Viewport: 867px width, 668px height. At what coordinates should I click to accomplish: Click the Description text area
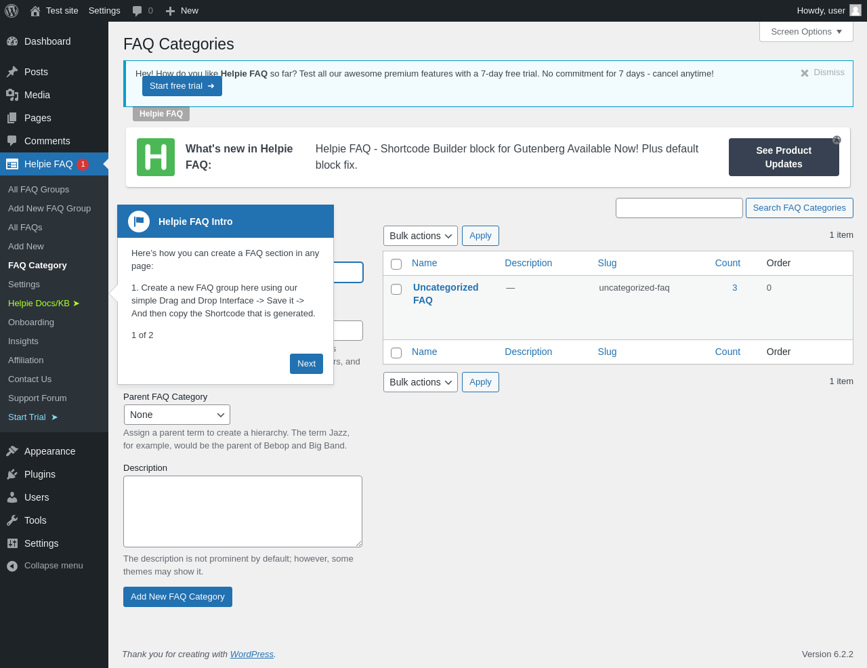click(242, 512)
